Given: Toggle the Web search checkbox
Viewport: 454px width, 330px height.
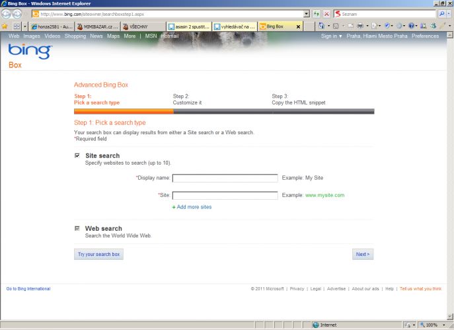Looking at the screenshot, I should pos(77,228).
